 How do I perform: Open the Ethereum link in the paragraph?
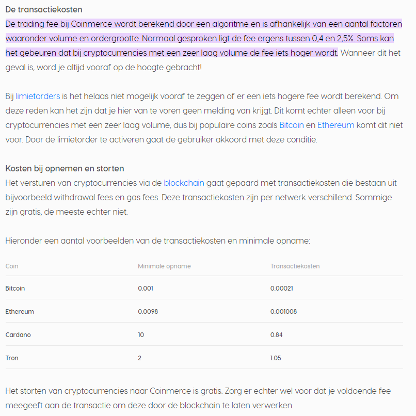tap(335, 125)
